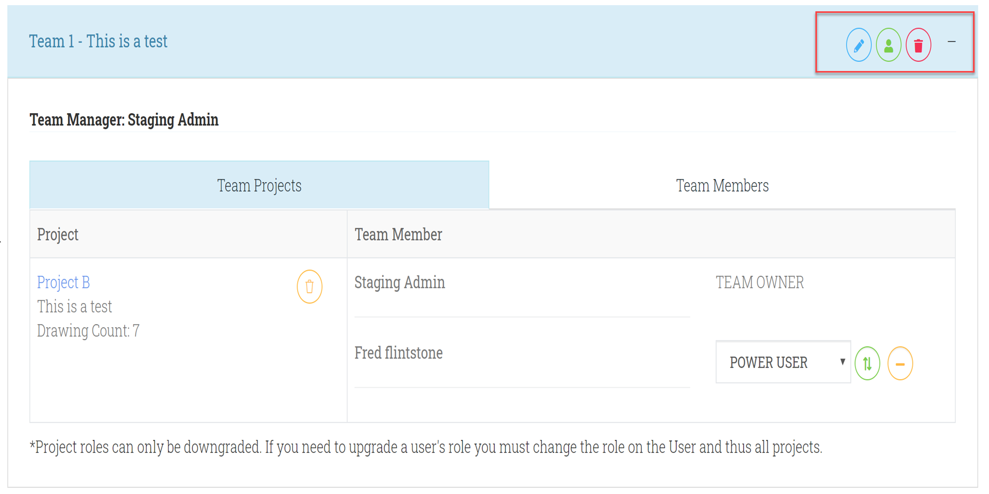
Task: Open the Project B link
Action: pos(63,283)
